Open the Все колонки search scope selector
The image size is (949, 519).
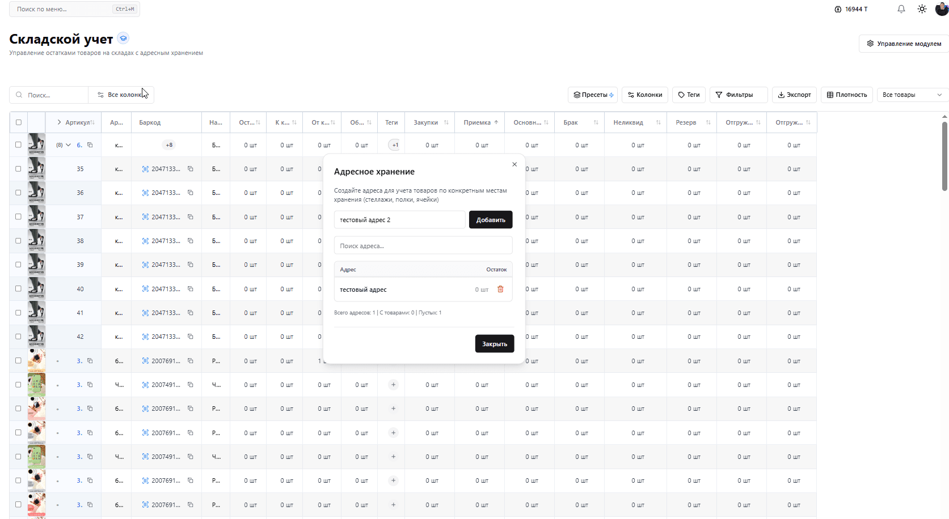(x=121, y=95)
